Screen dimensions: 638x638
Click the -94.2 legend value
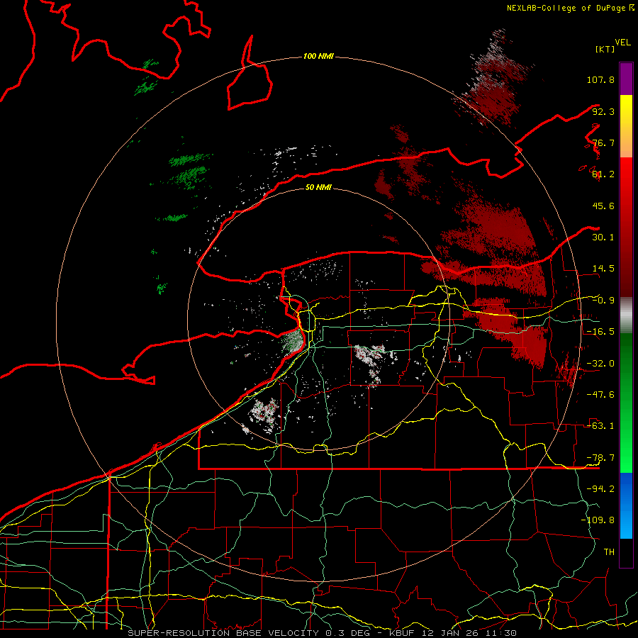pyautogui.click(x=600, y=488)
